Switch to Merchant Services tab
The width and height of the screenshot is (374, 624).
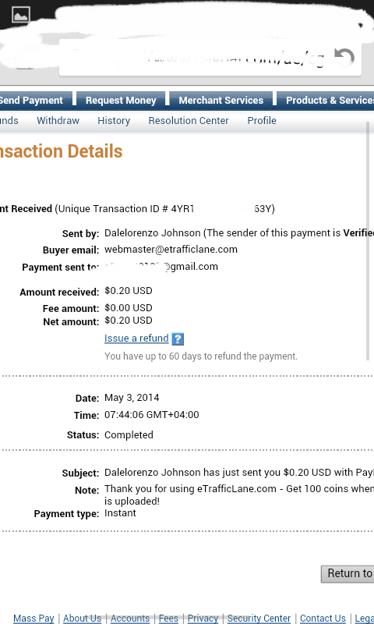point(221,101)
